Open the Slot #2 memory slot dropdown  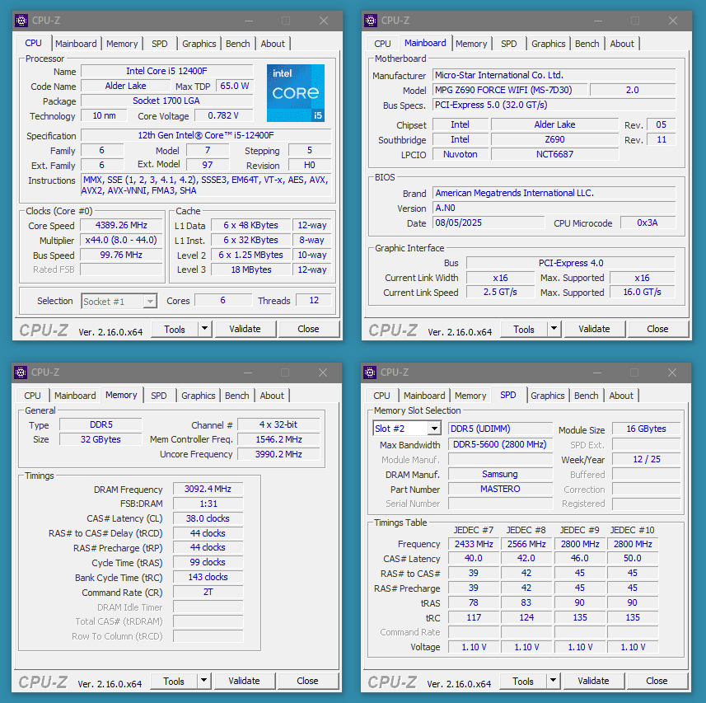[x=433, y=429]
